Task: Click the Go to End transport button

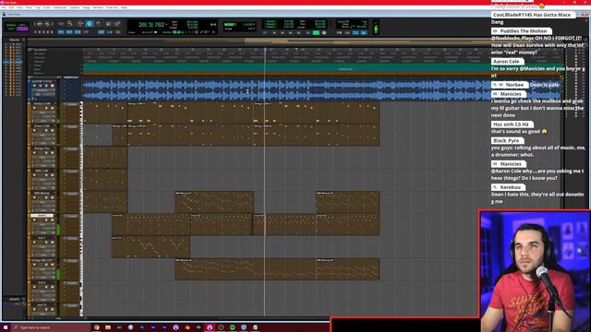Action: 299,33
